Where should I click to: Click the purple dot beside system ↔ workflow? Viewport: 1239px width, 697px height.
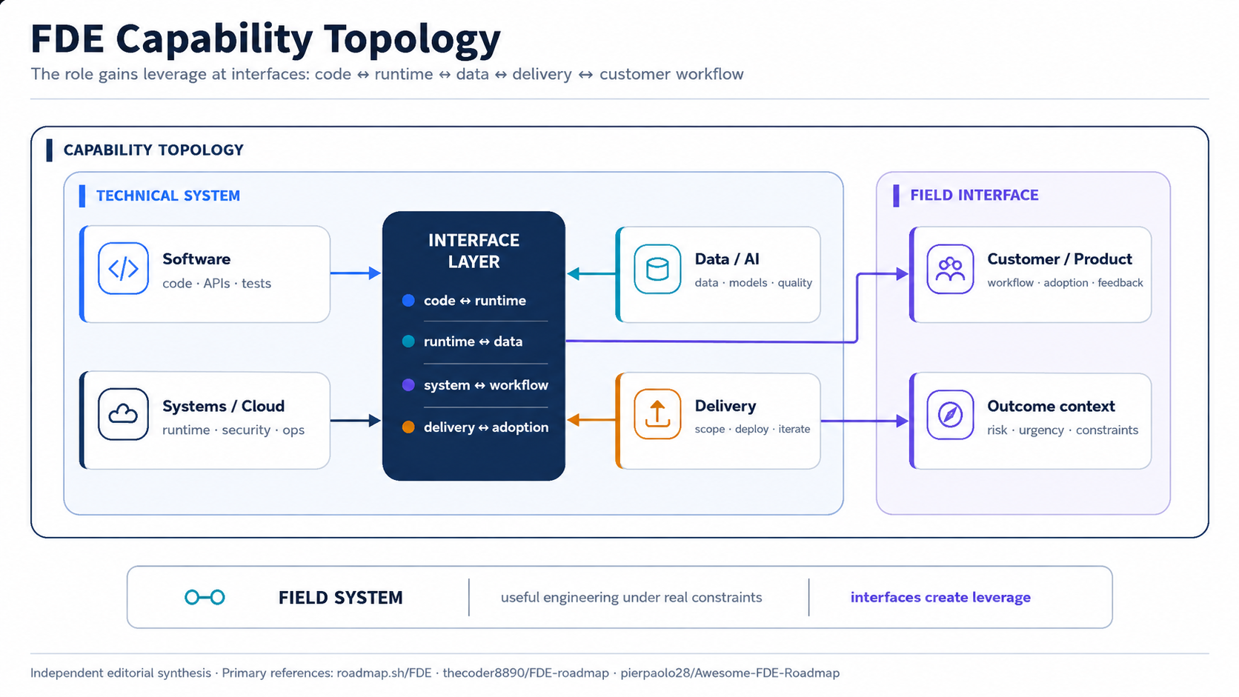point(408,385)
